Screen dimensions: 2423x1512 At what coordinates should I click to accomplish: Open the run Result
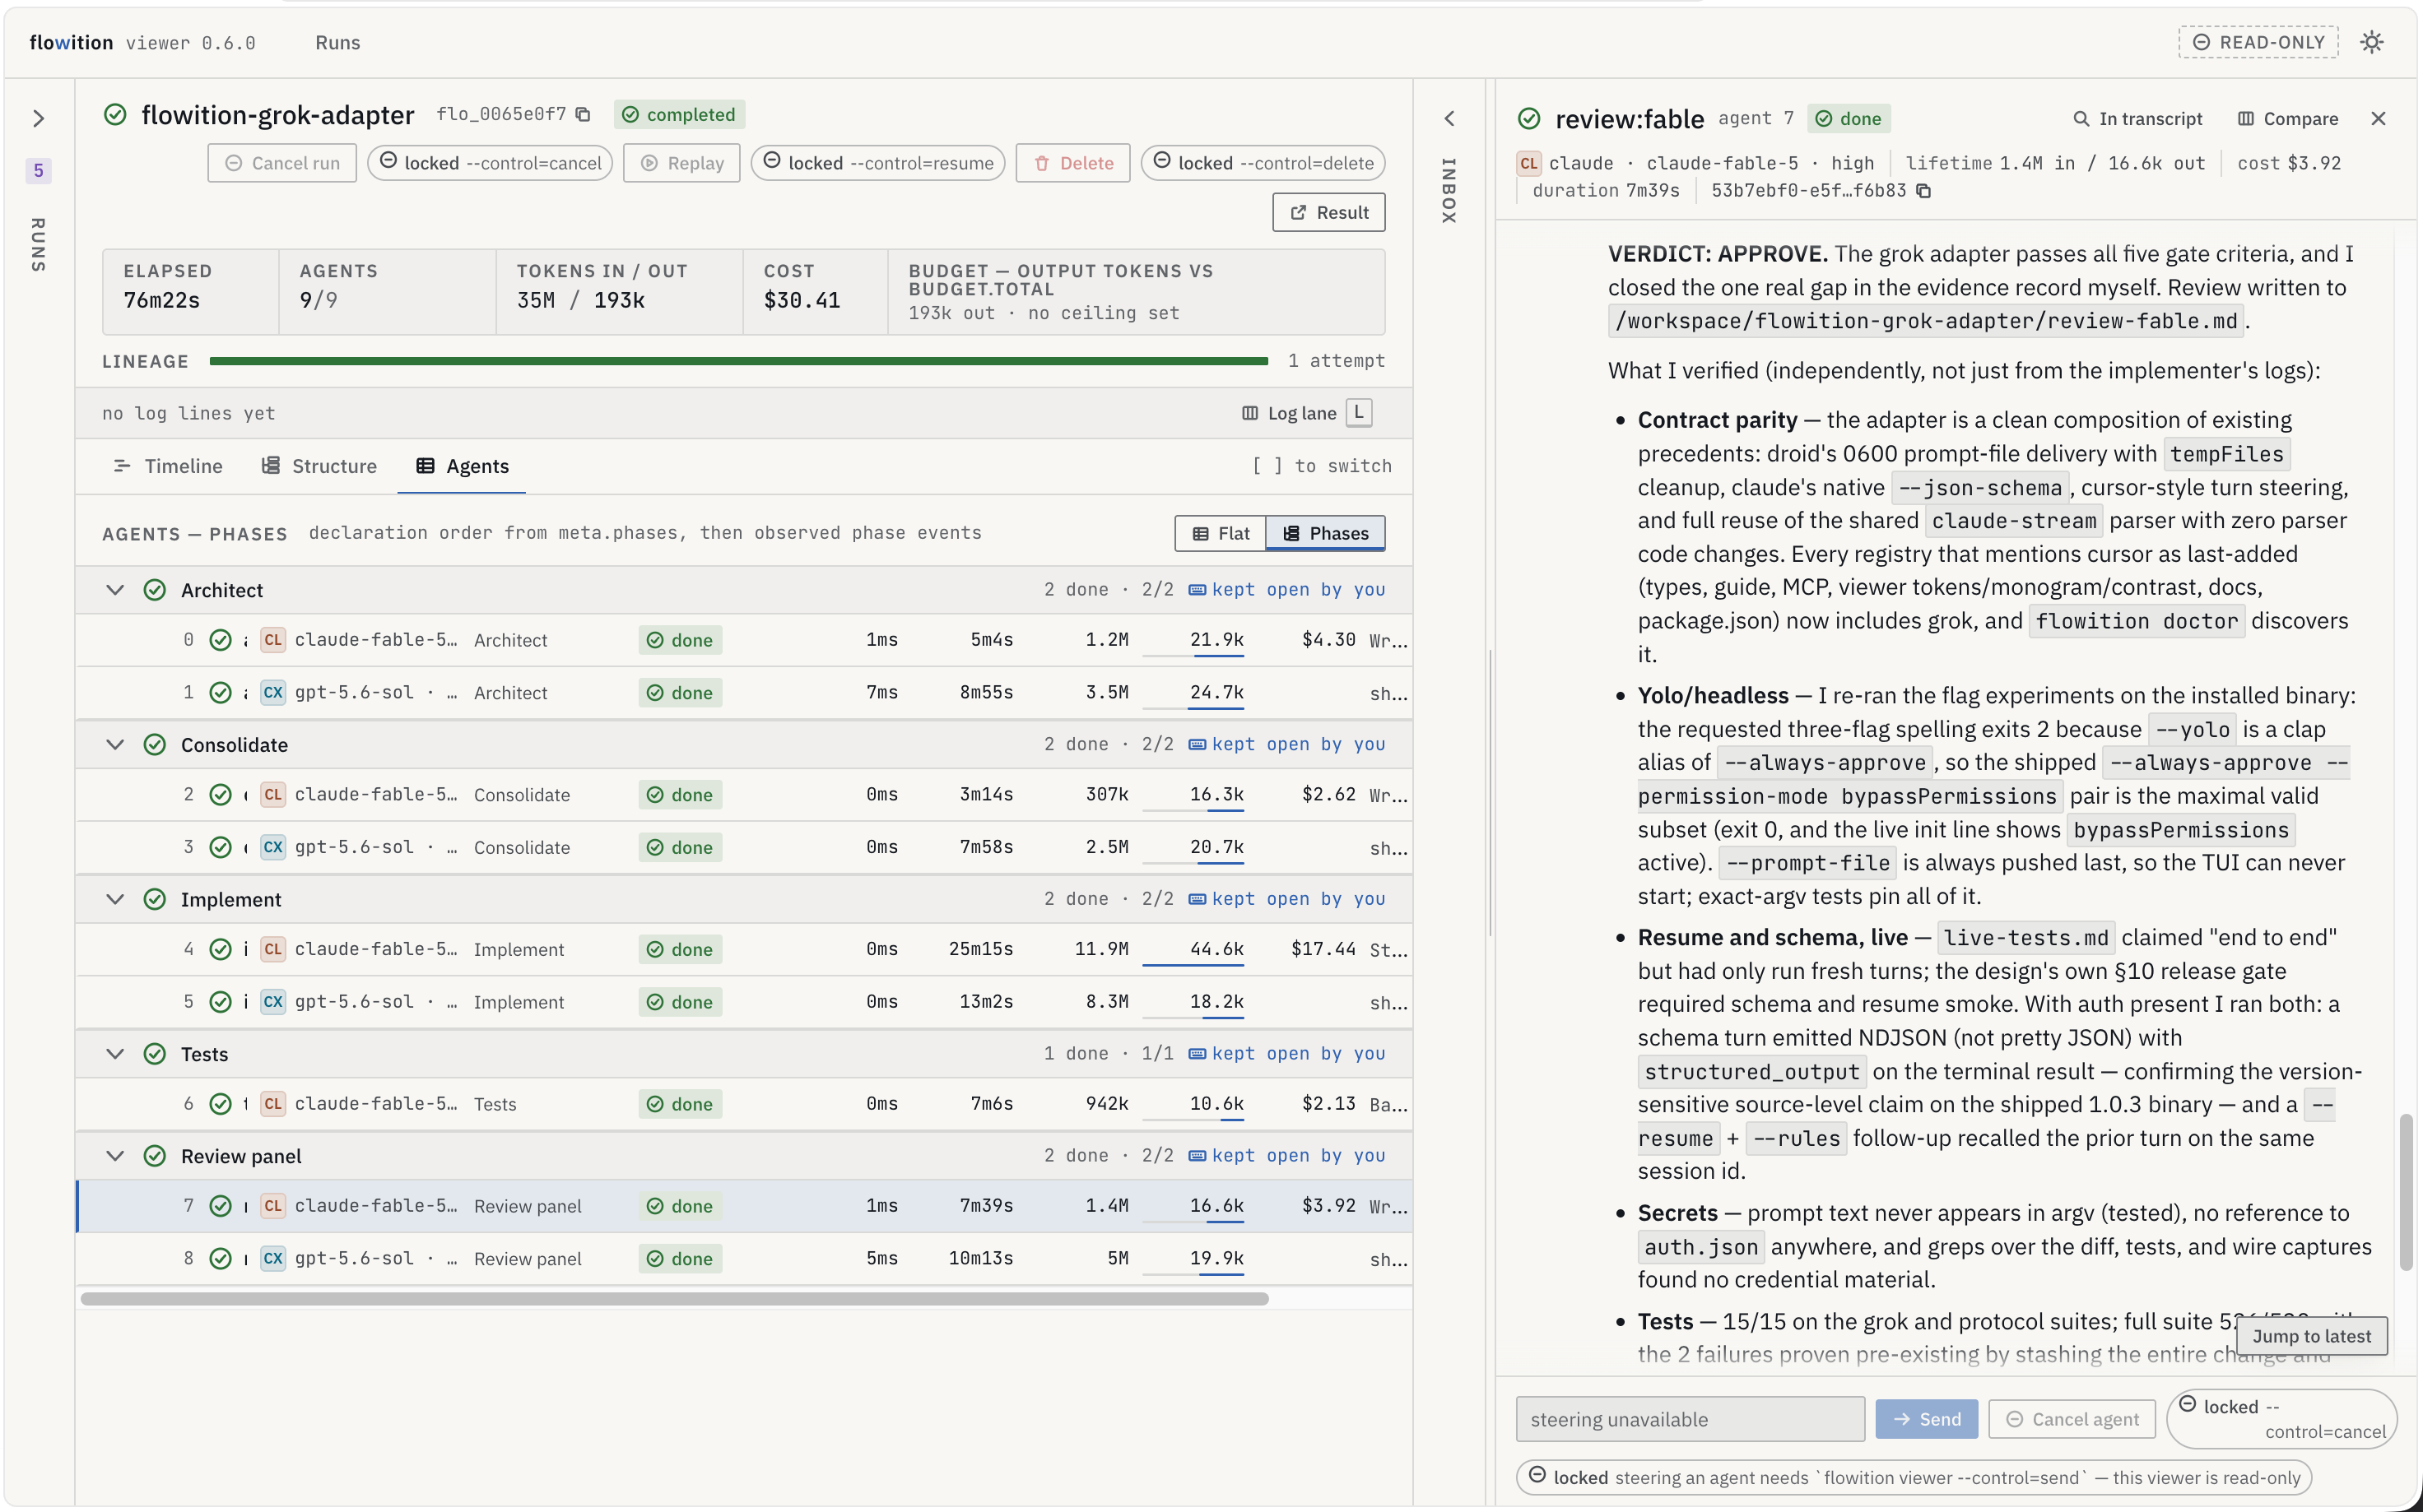point(1328,212)
